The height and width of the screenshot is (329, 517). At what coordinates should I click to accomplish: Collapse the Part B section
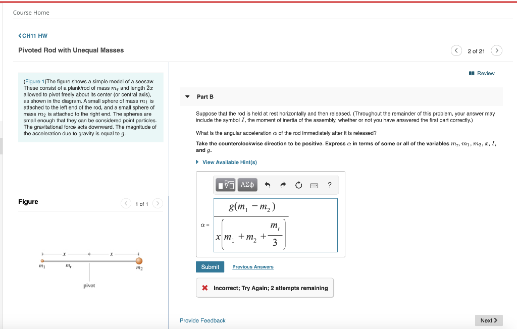[188, 96]
